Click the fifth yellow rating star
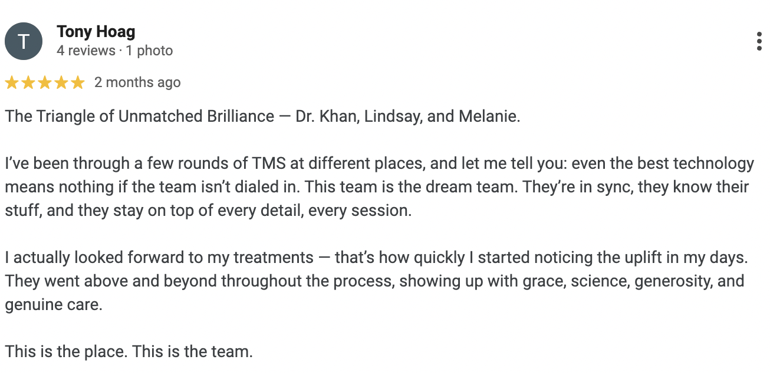Image resolution: width=770 pixels, height=373 pixels. click(x=78, y=83)
